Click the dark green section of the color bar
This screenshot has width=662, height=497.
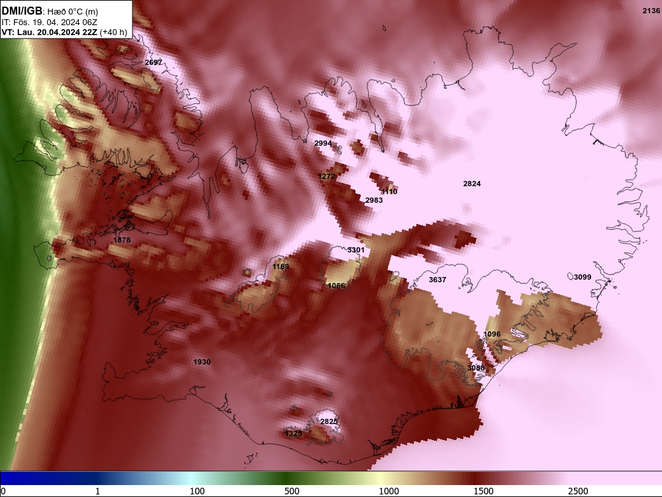coord(287,478)
